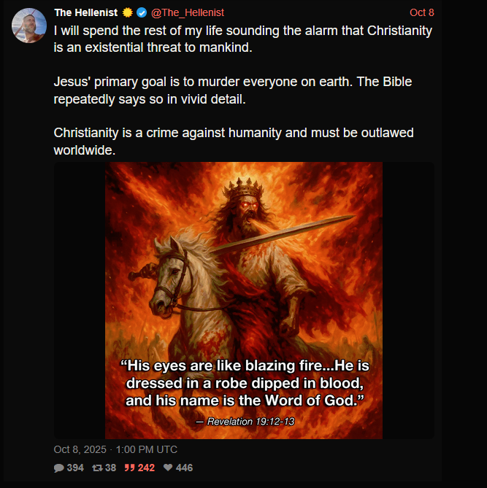Open The Hellenist's profile avatar
Screen dimensions: 487x488
(x=29, y=26)
